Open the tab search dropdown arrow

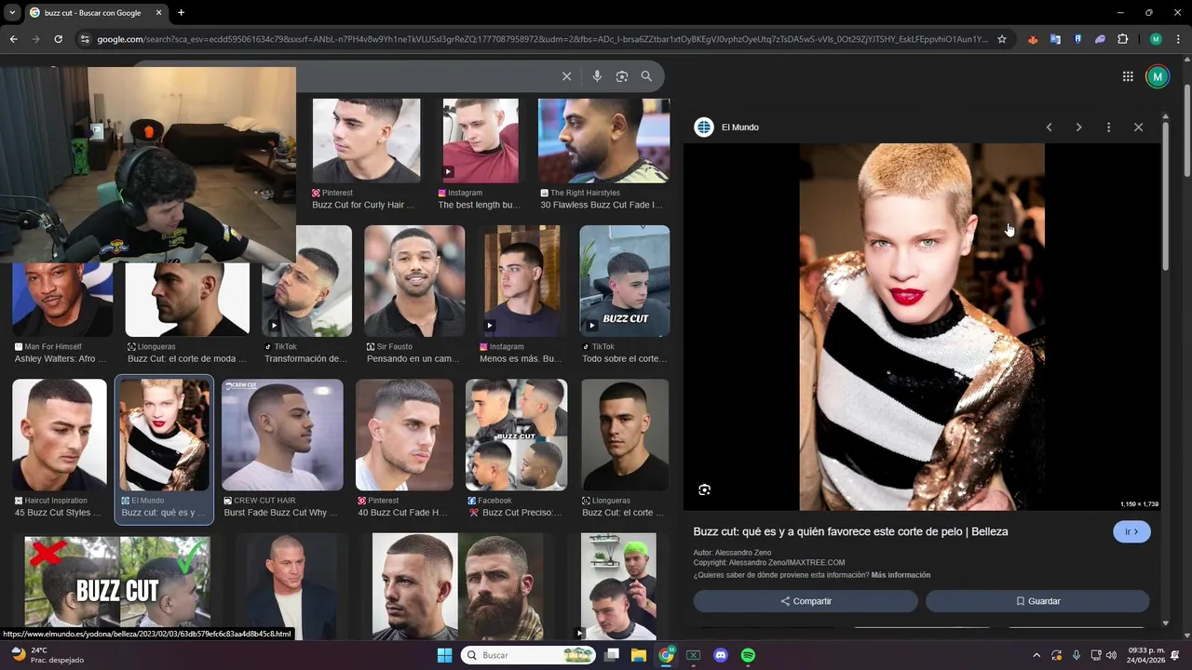click(x=12, y=13)
